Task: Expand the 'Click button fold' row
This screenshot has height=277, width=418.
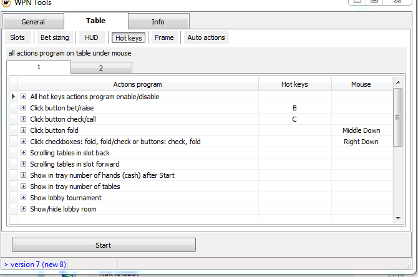Action: point(24,130)
